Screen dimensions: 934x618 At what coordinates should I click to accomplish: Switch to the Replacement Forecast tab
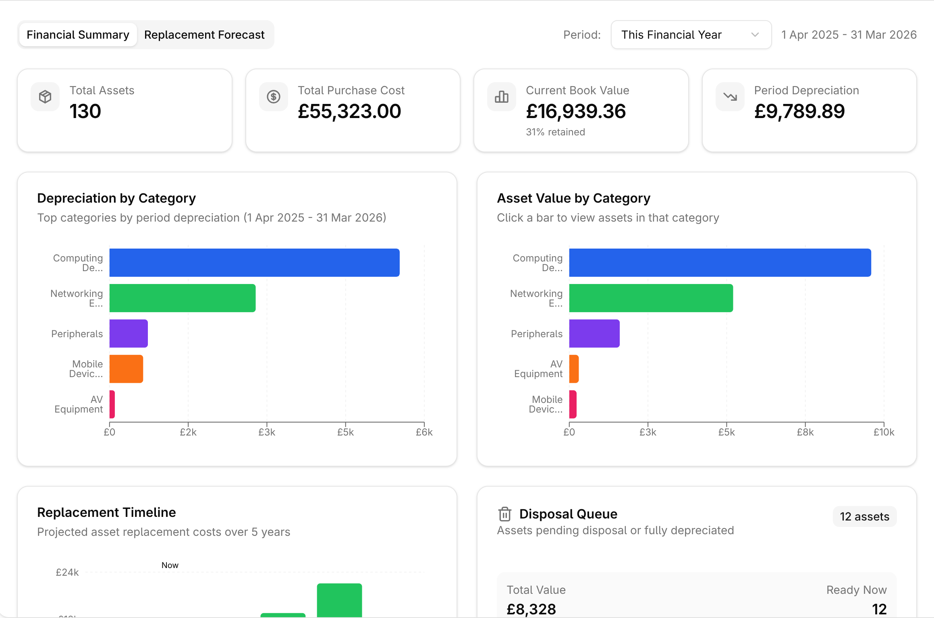[204, 35]
